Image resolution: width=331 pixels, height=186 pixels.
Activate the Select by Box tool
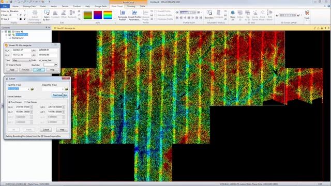click(x=47, y=15)
